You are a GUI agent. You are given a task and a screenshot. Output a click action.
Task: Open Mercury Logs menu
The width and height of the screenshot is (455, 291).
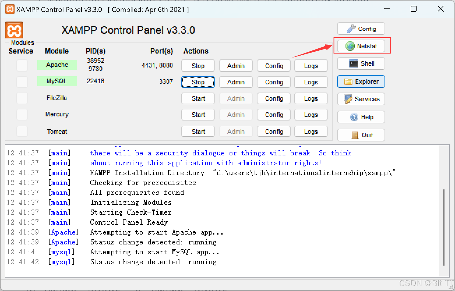coord(311,115)
